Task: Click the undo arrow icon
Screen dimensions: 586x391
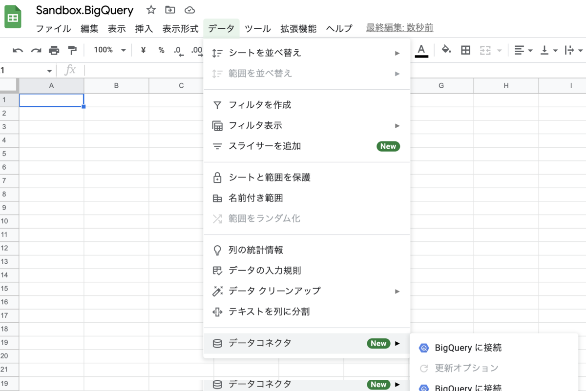Action: [x=18, y=50]
